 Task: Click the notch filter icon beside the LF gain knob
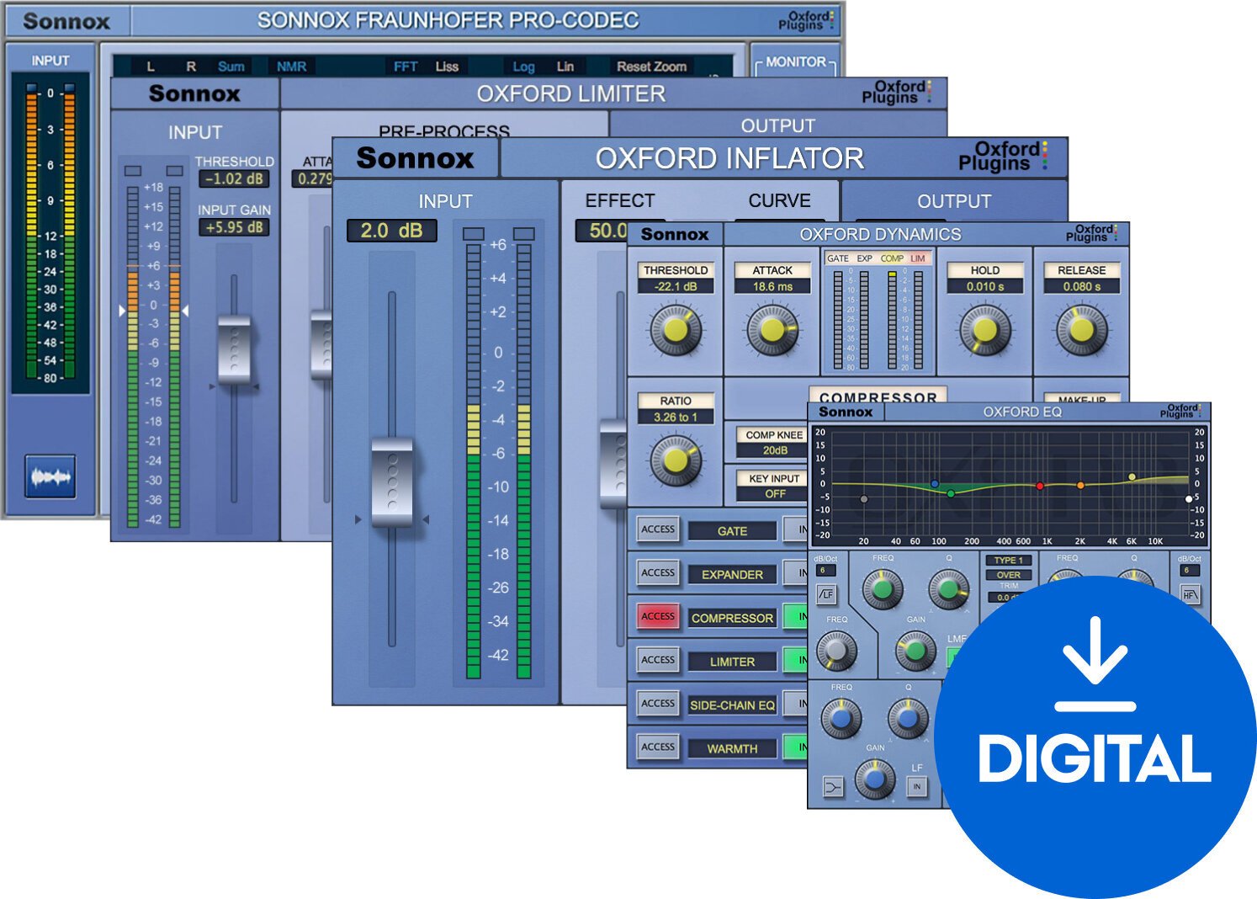(831, 788)
